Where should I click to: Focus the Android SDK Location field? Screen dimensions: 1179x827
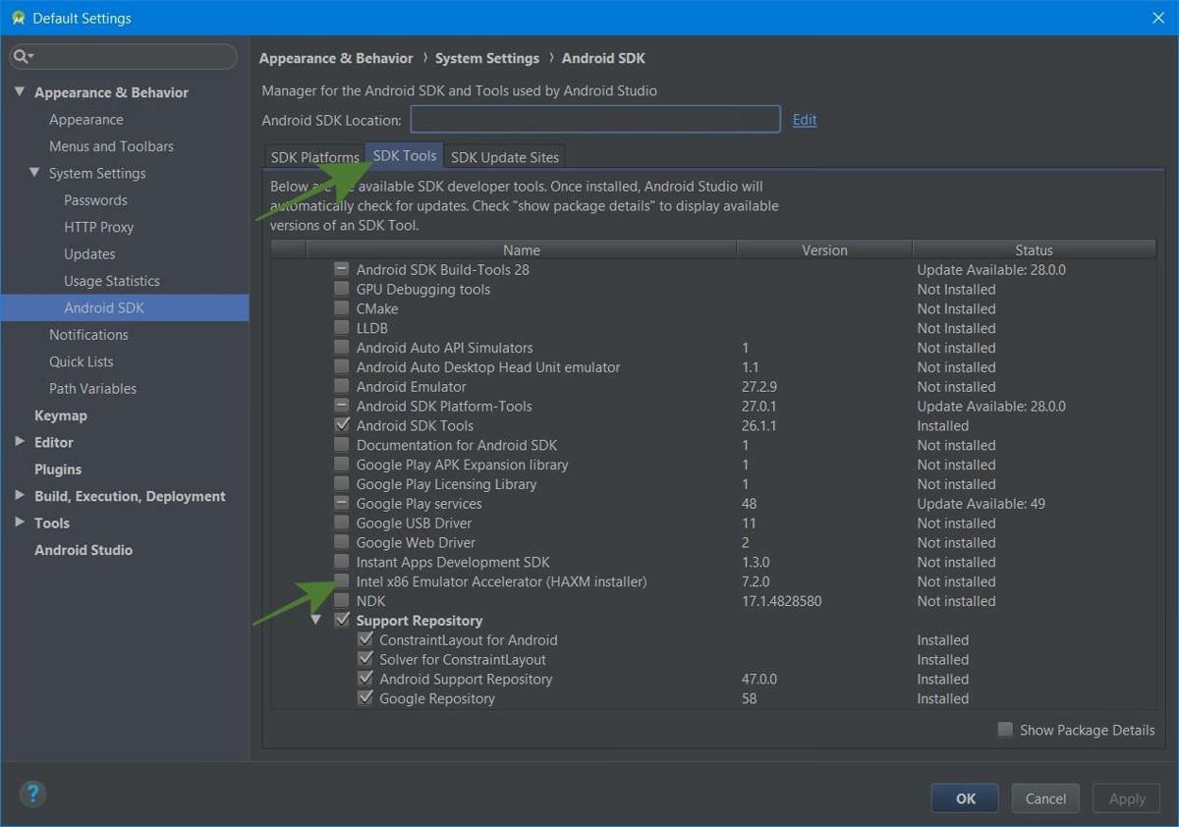pos(595,120)
